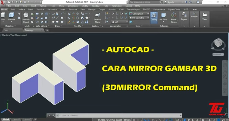Open the Conceptual visual style dropdown
Viewport: 229px width, 121px height.
point(139,14)
